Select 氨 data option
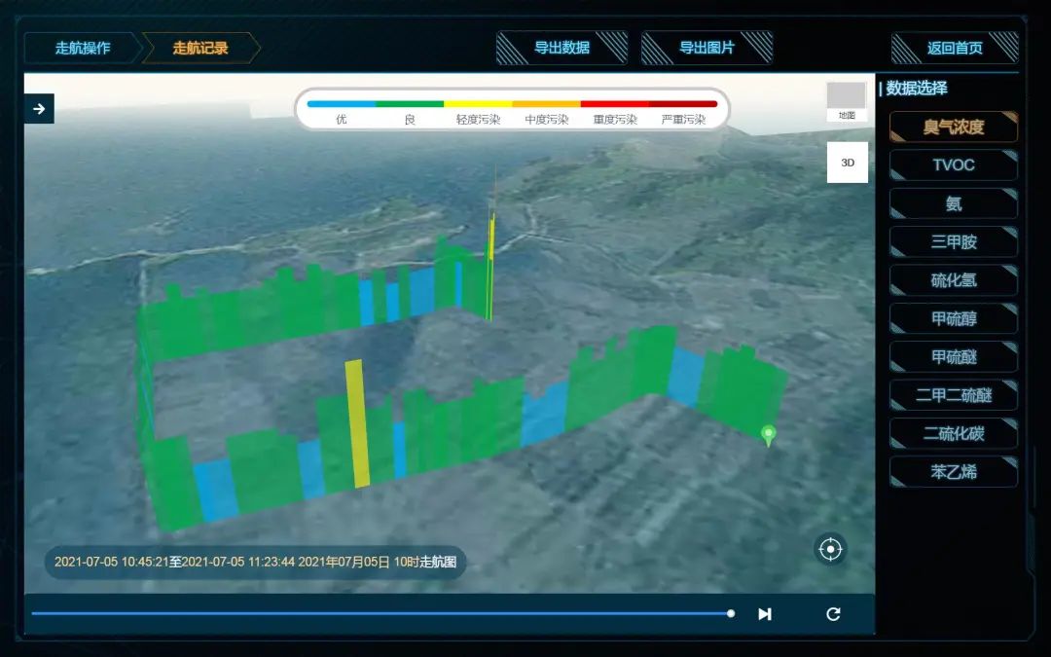Image resolution: width=1051 pixels, height=657 pixels. tap(954, 203)
